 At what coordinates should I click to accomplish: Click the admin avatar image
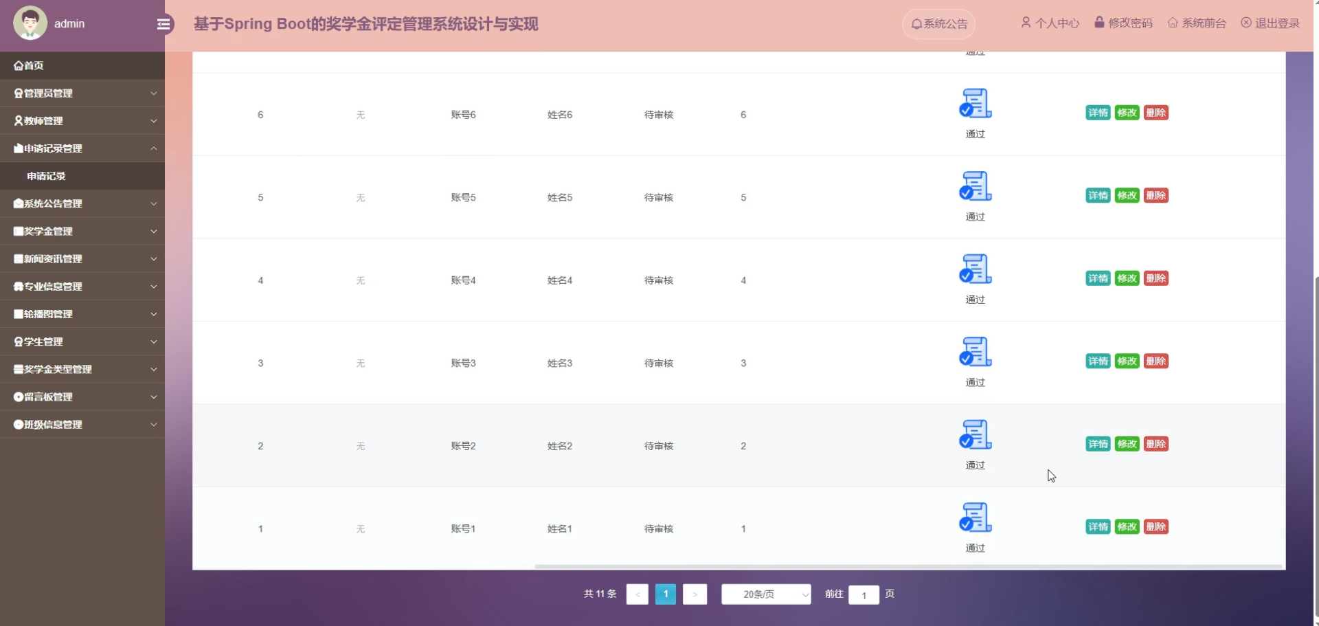click(x=30, y=23)
